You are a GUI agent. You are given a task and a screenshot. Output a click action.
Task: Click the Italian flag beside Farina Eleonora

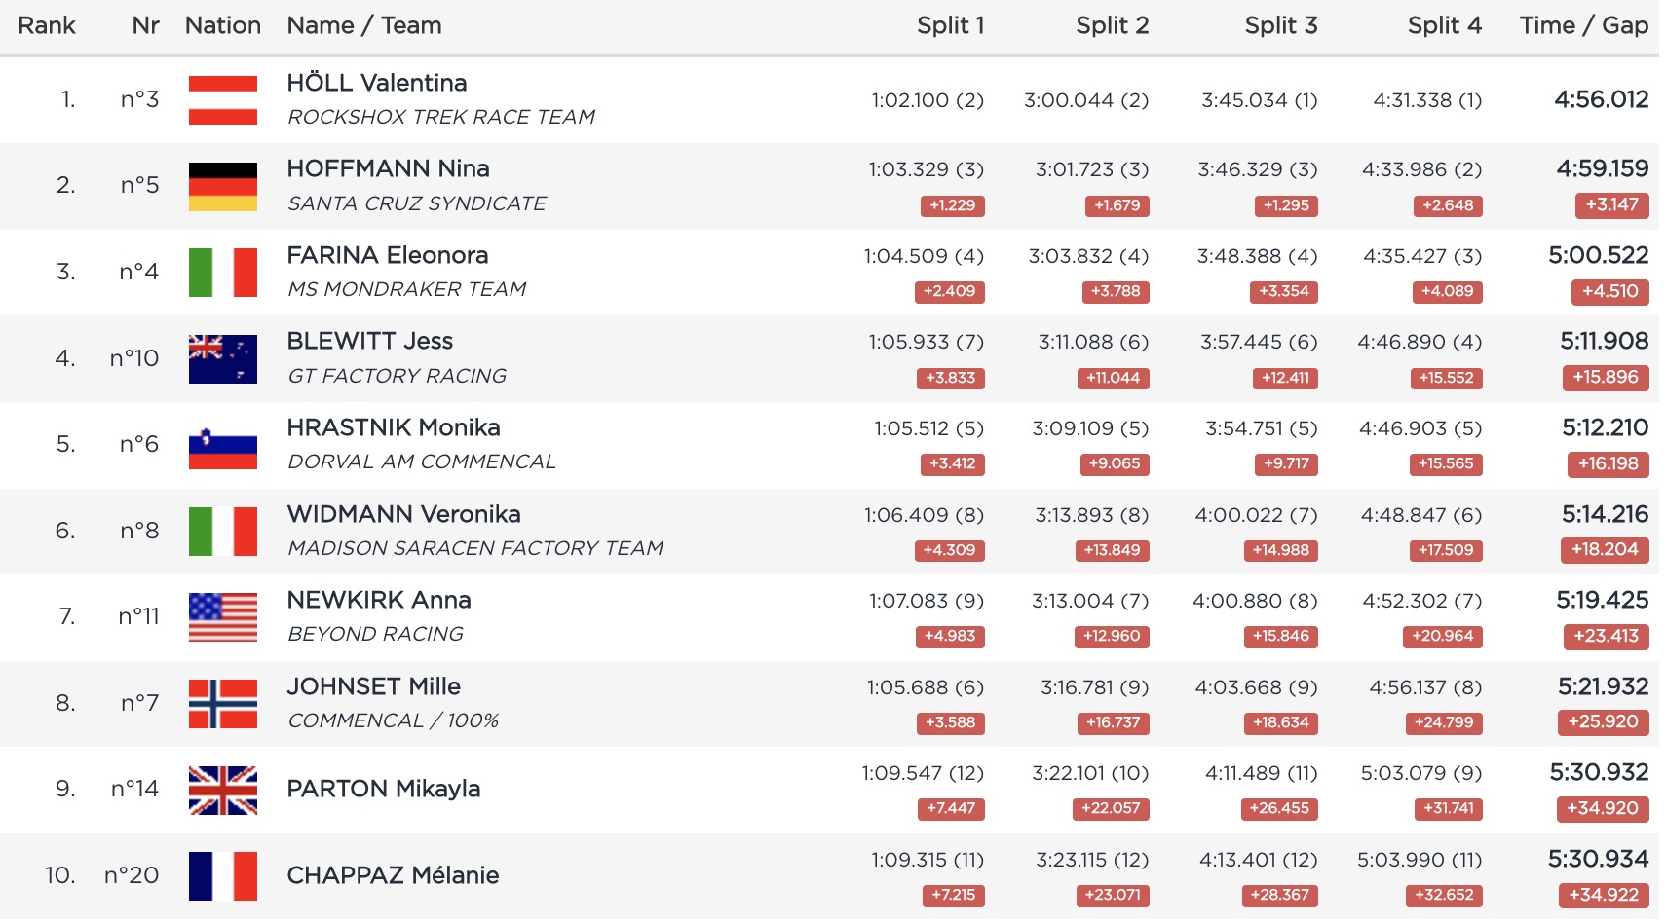point(223,273)
